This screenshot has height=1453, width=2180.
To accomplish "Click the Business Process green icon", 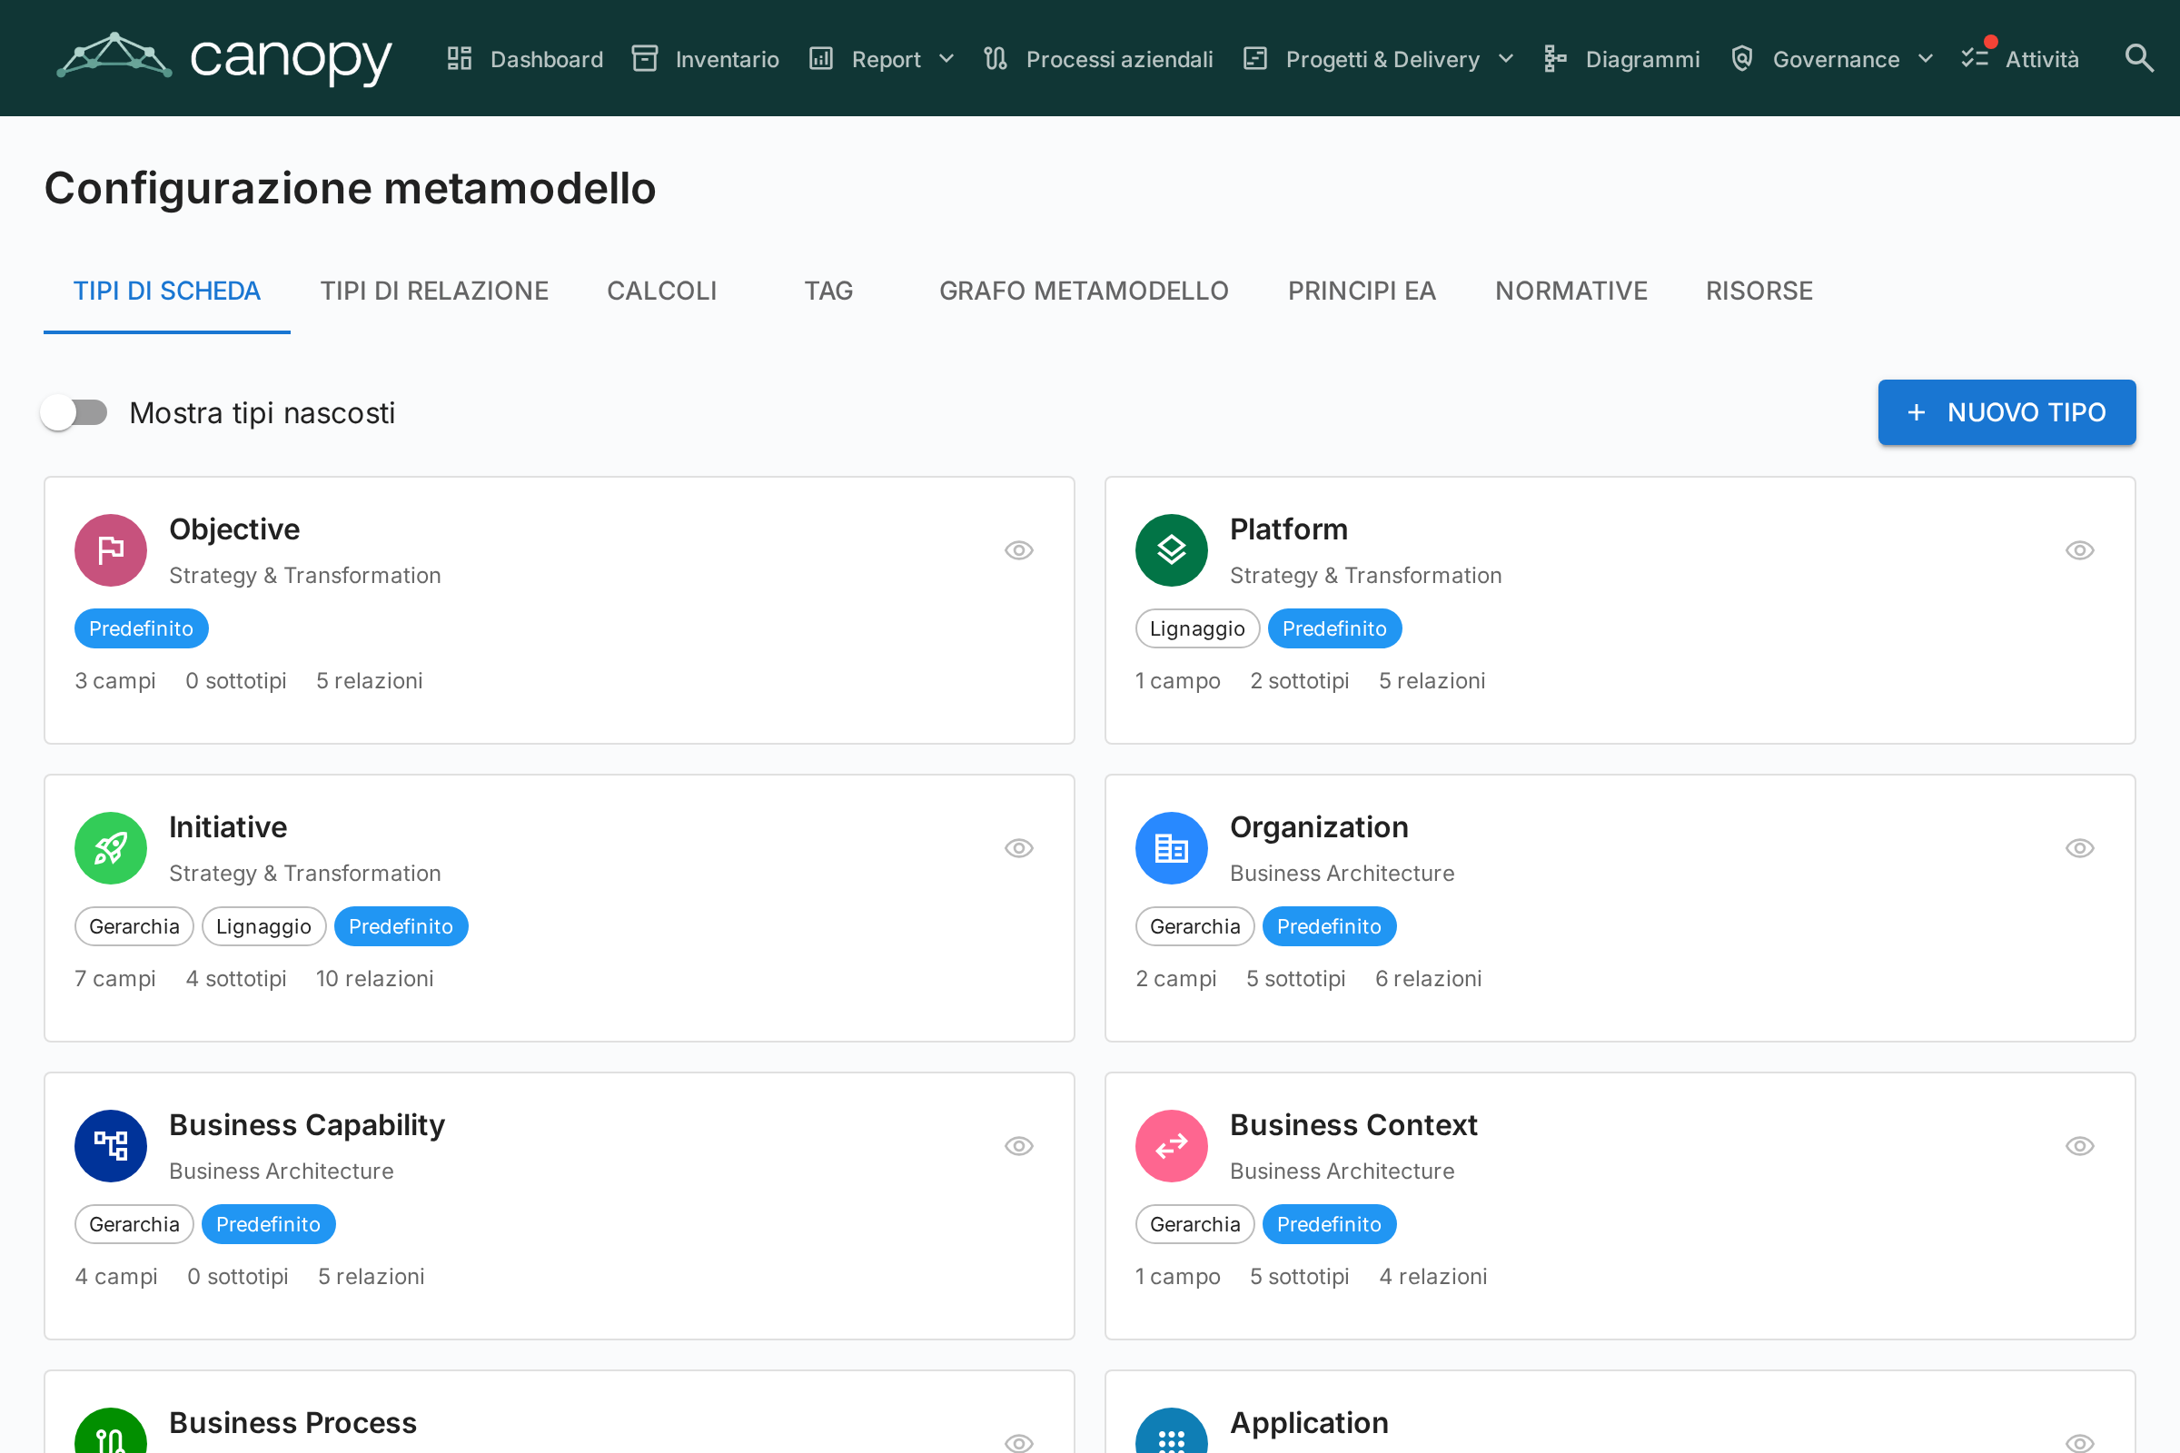I will (111, 1431).
